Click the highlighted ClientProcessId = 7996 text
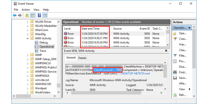This screenshot has width=208, height=104. 108,70
